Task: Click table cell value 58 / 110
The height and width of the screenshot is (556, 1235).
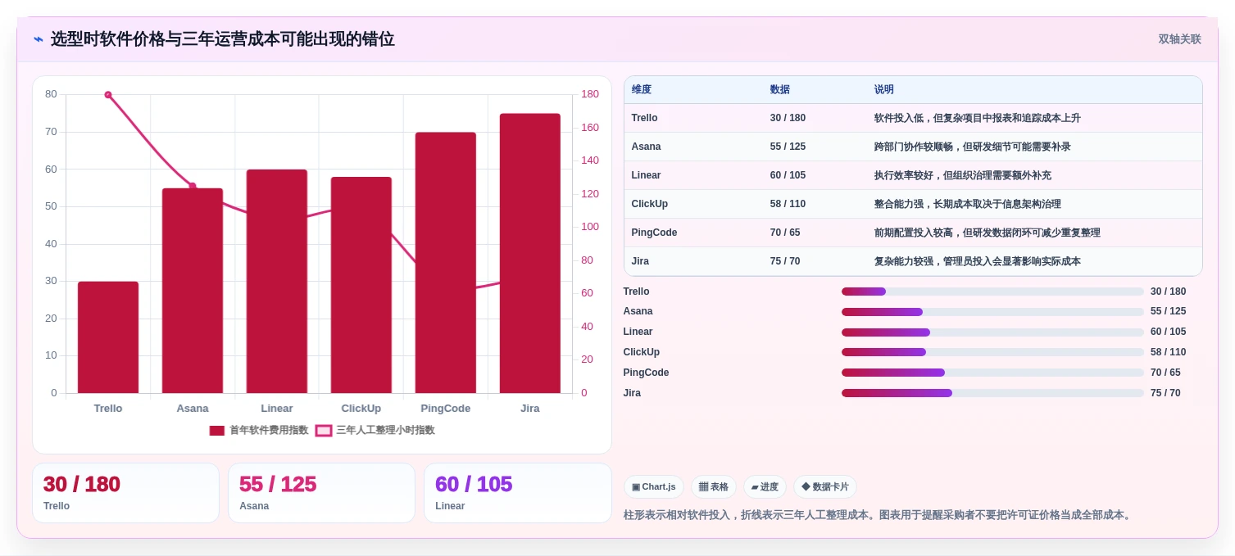Action: click(x=788, y=204)
